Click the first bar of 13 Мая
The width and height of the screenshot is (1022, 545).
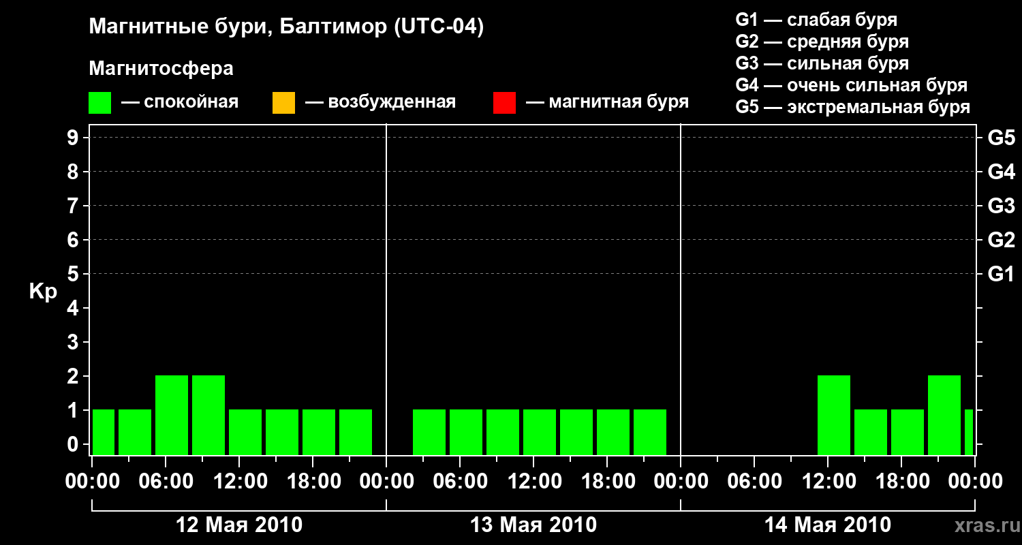(x=429, y=432)
